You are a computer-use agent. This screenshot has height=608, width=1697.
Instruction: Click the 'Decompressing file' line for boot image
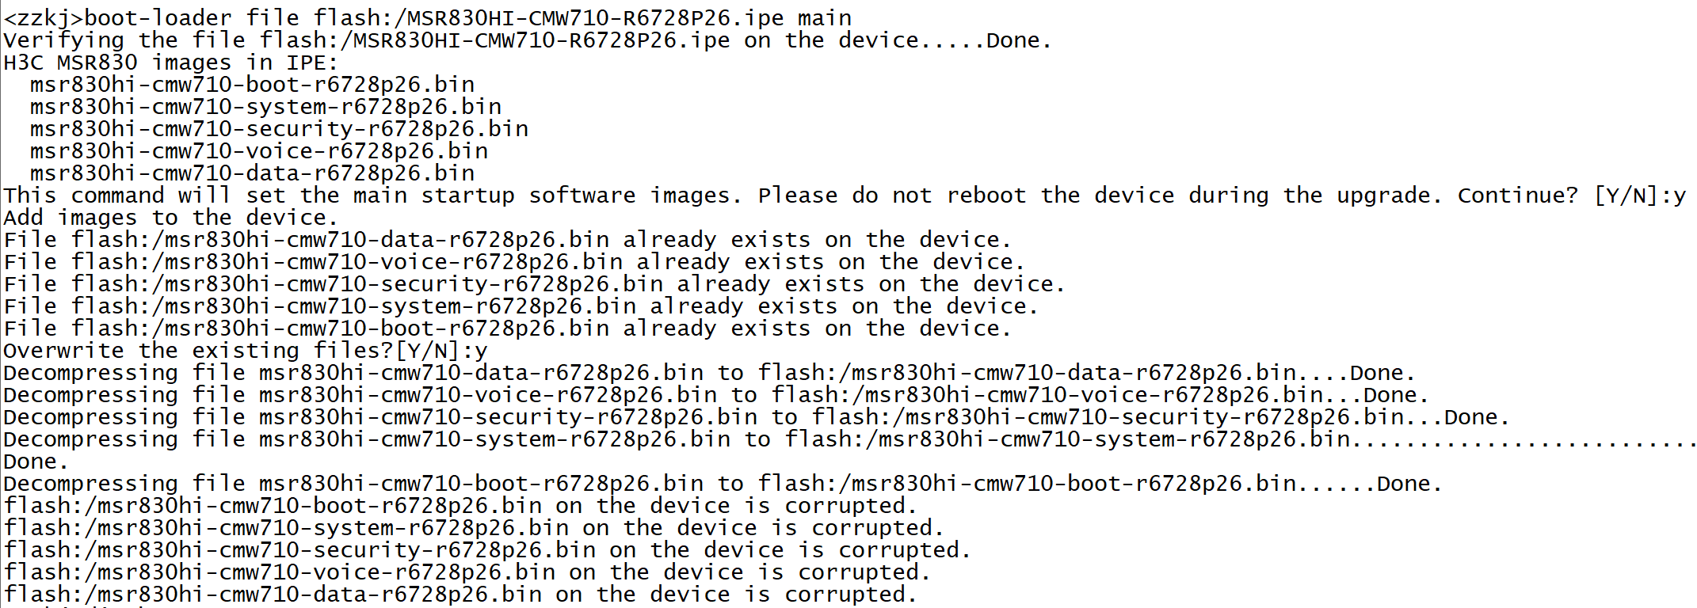[x=723, y=483]
